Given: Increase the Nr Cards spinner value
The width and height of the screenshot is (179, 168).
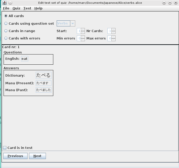Looking at the screenshot, I should pos(113,30).
